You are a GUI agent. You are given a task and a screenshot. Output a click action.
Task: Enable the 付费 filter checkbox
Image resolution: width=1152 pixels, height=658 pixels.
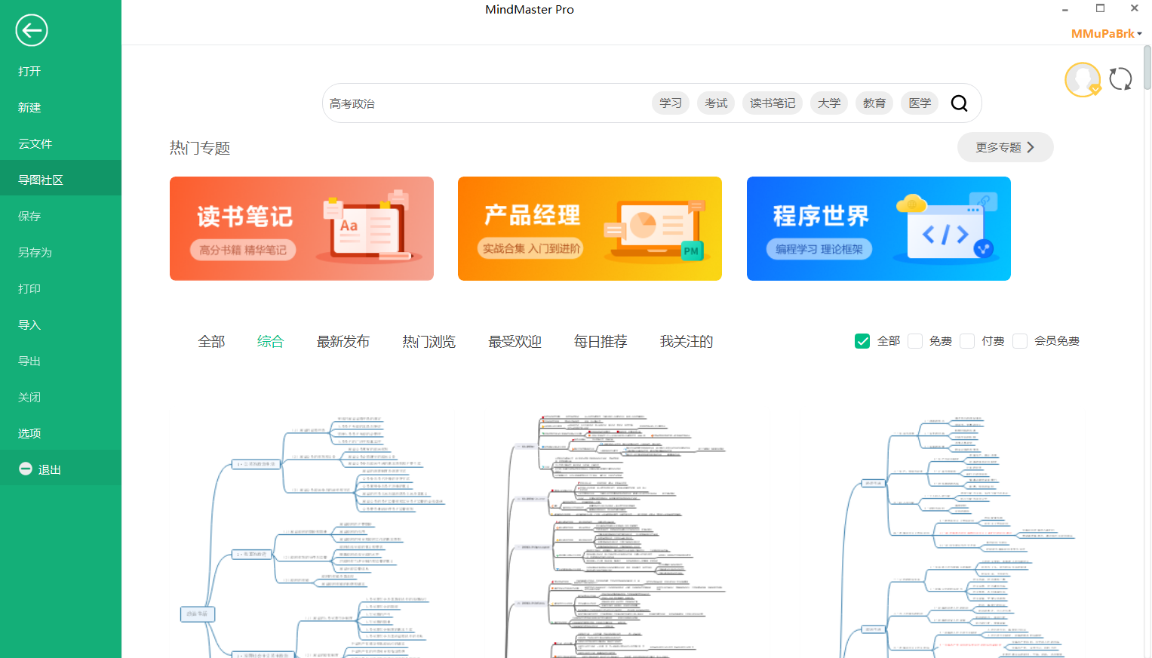pos(967,341)
